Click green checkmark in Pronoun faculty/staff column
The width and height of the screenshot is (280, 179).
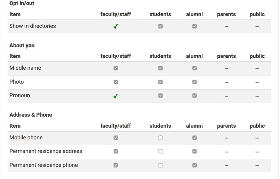click(x=116, y=96)
